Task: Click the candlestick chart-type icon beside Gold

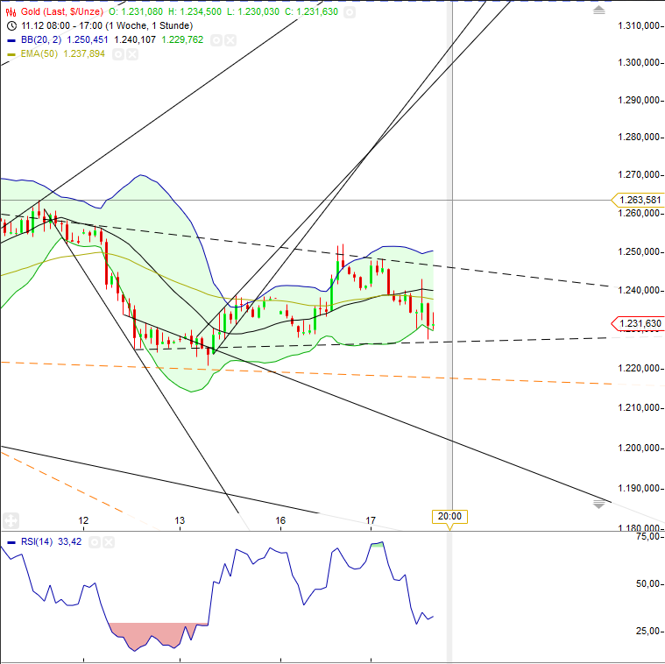Action: [x=11, y=12]
